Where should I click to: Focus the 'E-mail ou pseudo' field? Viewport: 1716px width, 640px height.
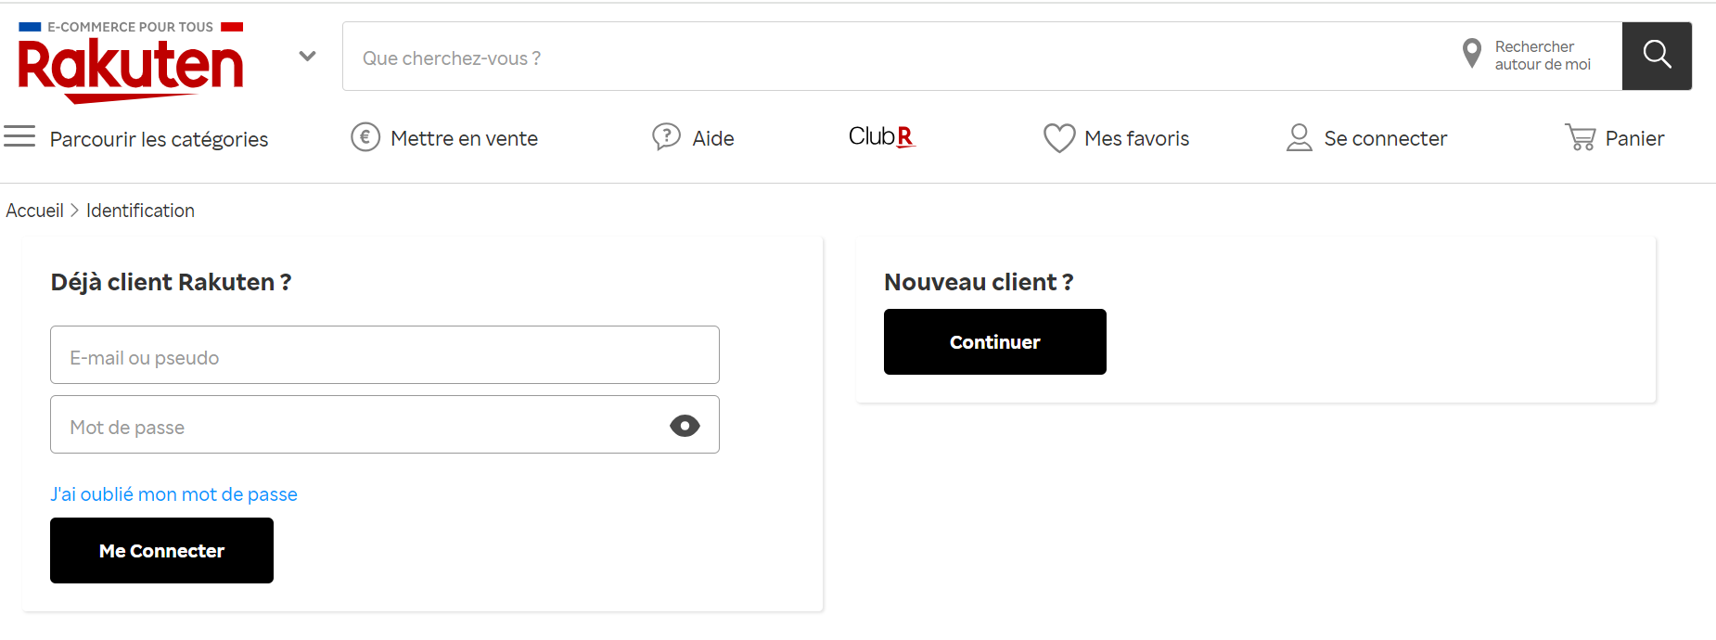click(385, 355)
